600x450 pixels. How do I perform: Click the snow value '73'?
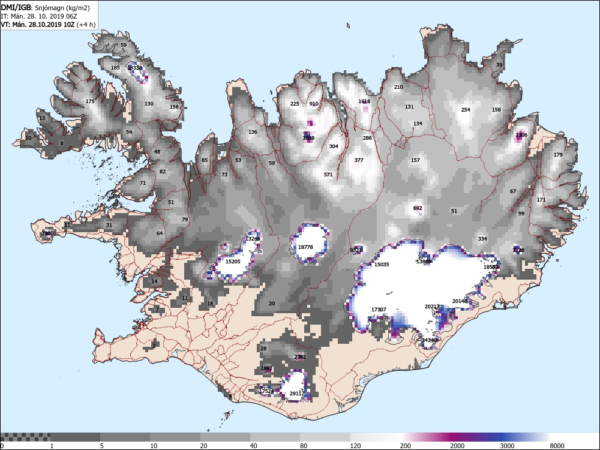pyautogui.click(x=224, y=175)
